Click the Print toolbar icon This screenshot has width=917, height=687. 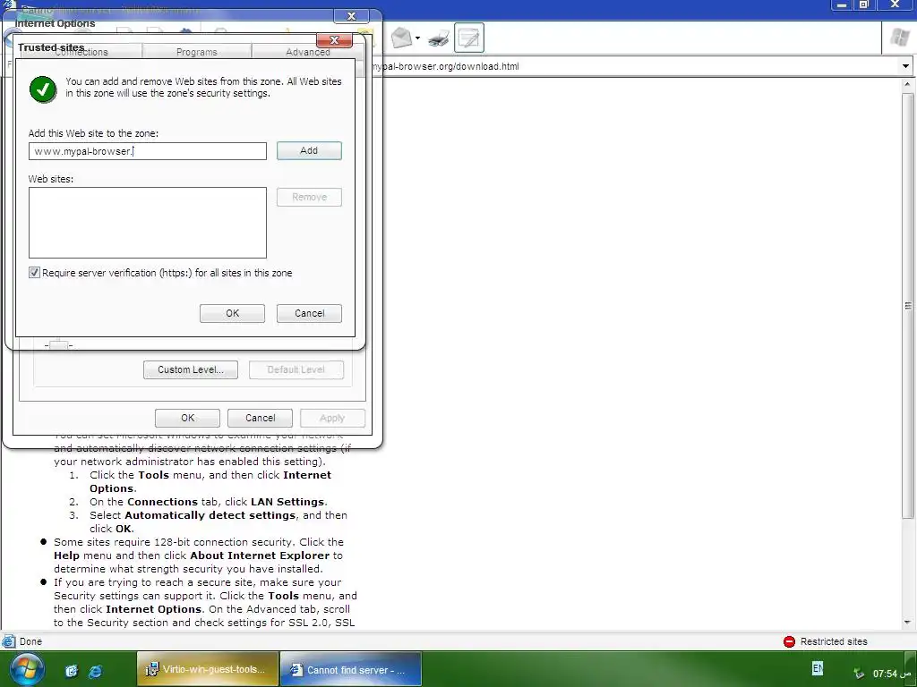click(x=439, y=38)
